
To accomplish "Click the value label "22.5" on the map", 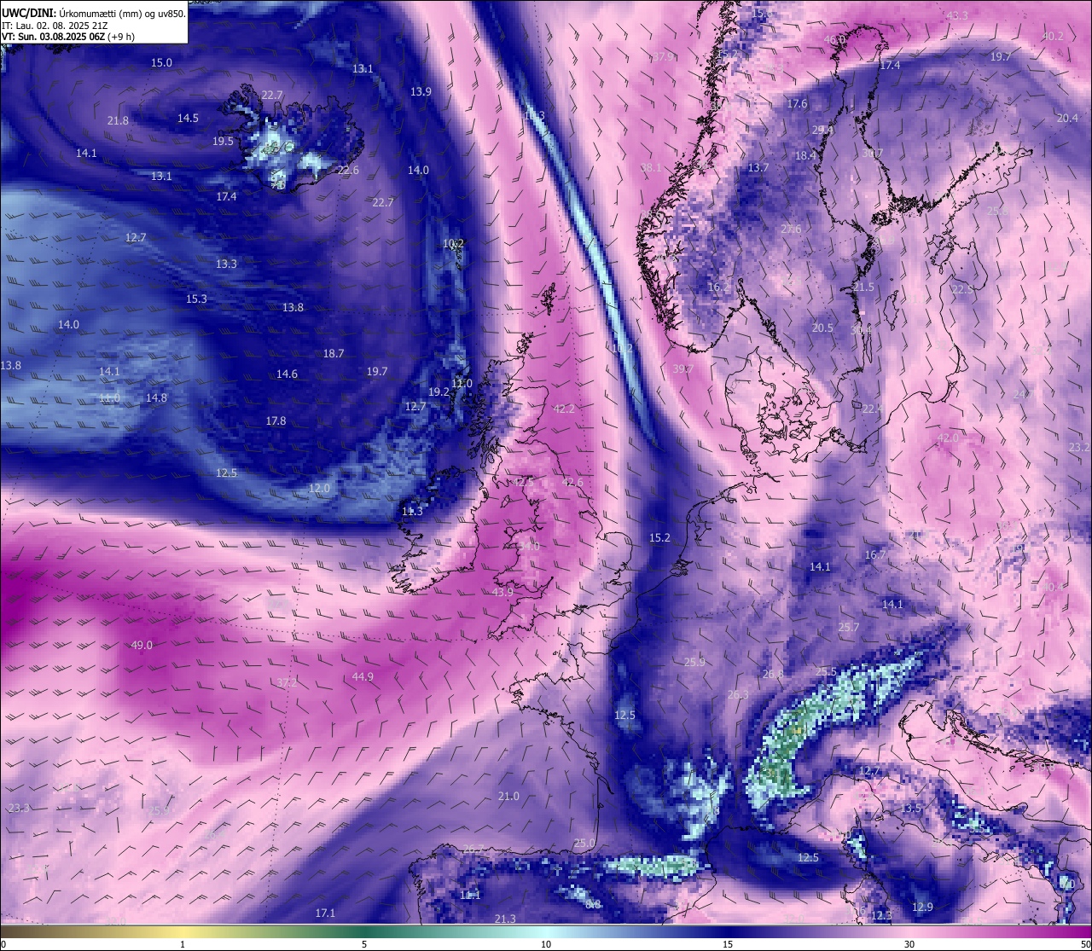I will 962,290.
